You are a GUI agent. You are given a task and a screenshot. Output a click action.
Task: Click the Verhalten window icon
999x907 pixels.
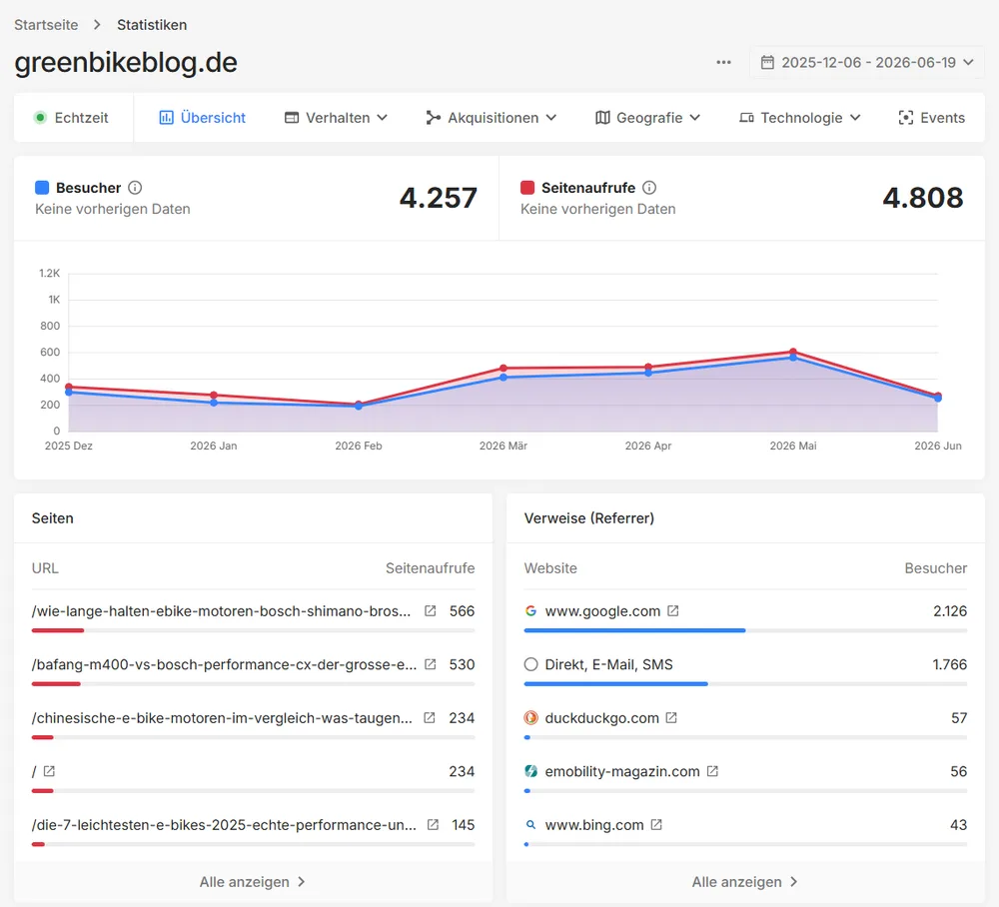[x=291, y=118]
